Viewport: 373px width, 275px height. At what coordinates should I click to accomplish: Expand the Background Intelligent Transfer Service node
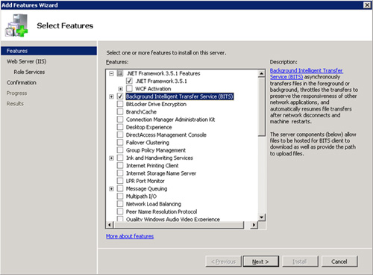point(111,96)
